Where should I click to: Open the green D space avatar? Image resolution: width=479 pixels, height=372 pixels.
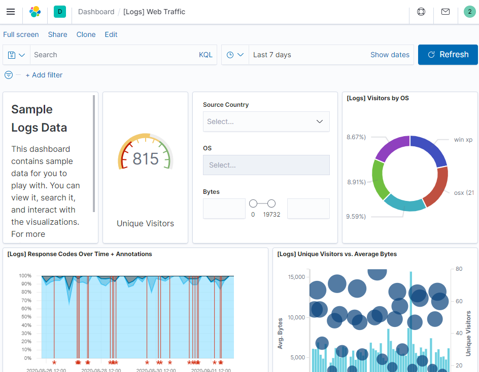(x=60, y=12)
